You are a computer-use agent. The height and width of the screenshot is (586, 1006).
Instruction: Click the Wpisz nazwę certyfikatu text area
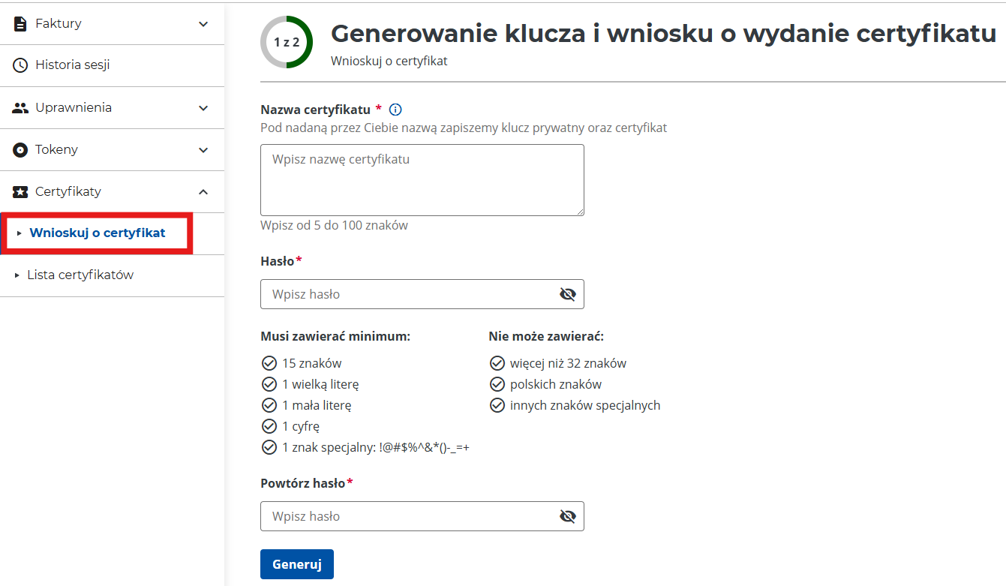(422, 180)
